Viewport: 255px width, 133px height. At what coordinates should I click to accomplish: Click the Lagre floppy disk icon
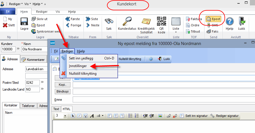tap(24, 22)
